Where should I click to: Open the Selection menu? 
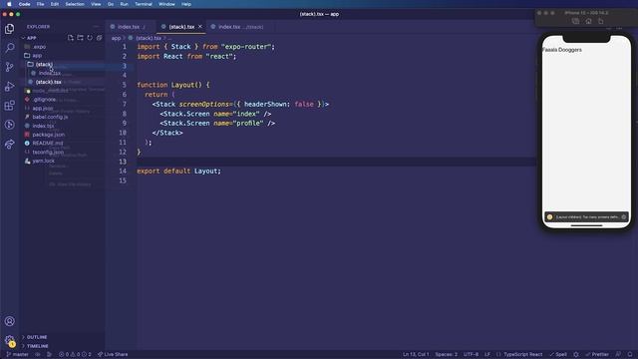click(x=75, y=4)
